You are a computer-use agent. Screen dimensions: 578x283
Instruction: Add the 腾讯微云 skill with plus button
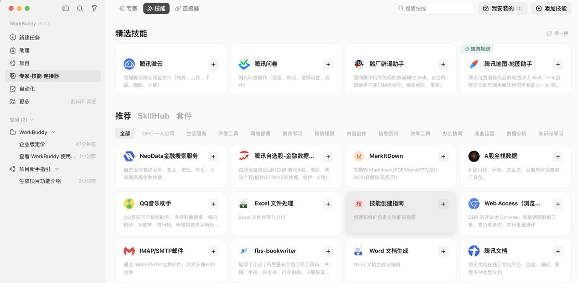tap(213, 64)
